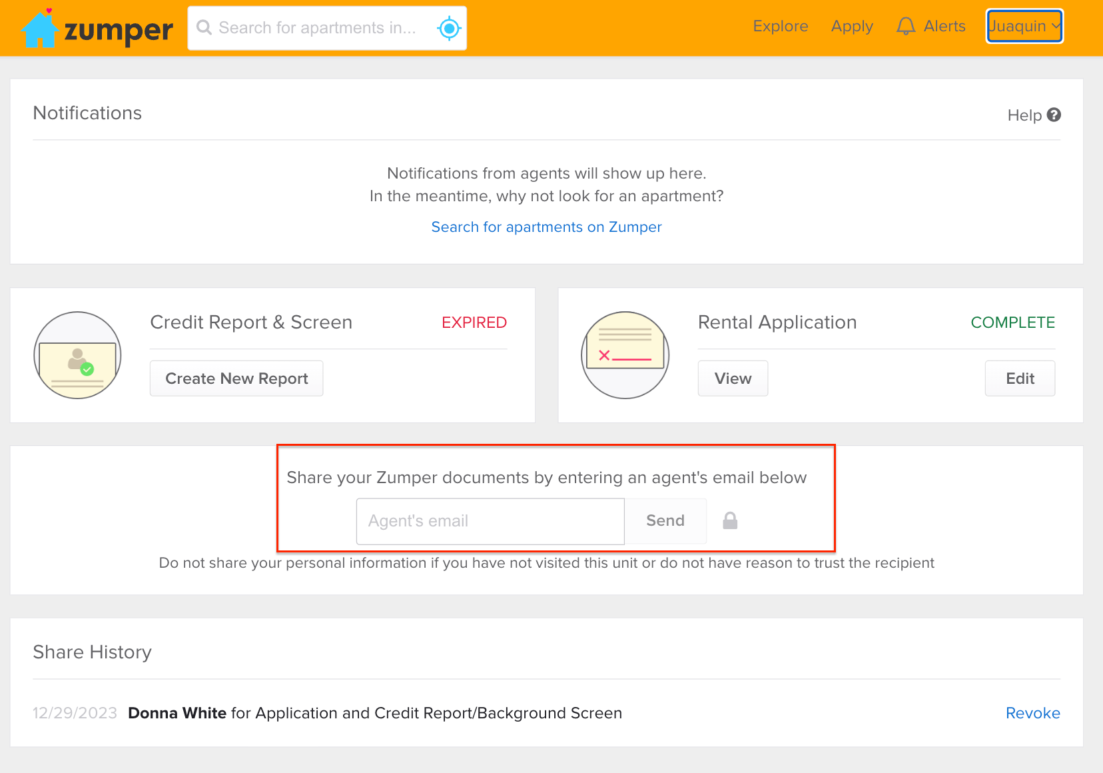1103x773 pixels.
Task: Click the Agent's email input field
Action: (x=490, y=520)
